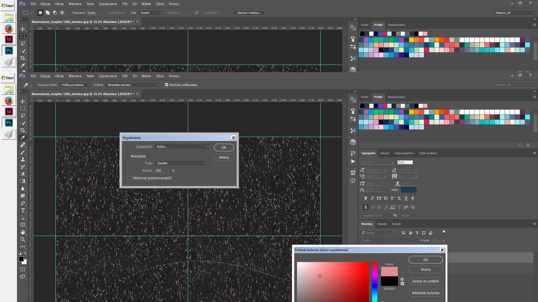
Task: Select the Brush tool
Action: (23, 152)
